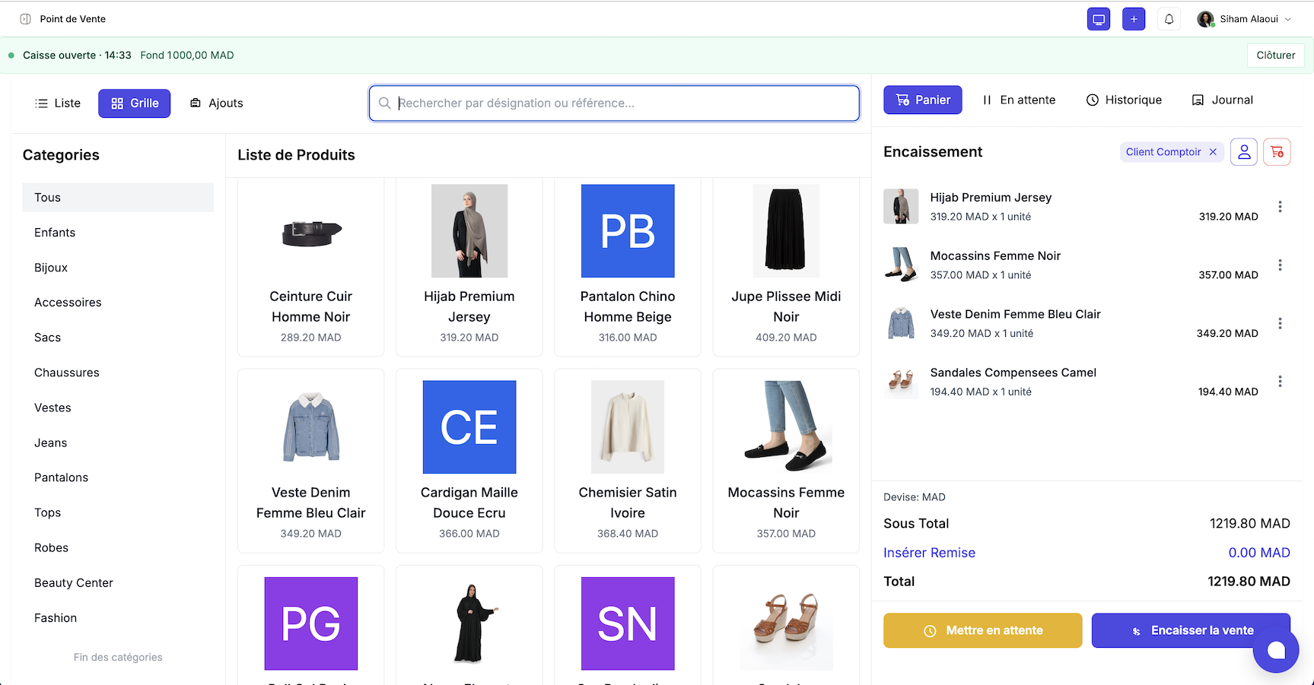The height and width of the screenshot is (685, 1314).
Task: Click the wedge sandals product image in grid
Action: pyautogui.click(x=786, y=623)
